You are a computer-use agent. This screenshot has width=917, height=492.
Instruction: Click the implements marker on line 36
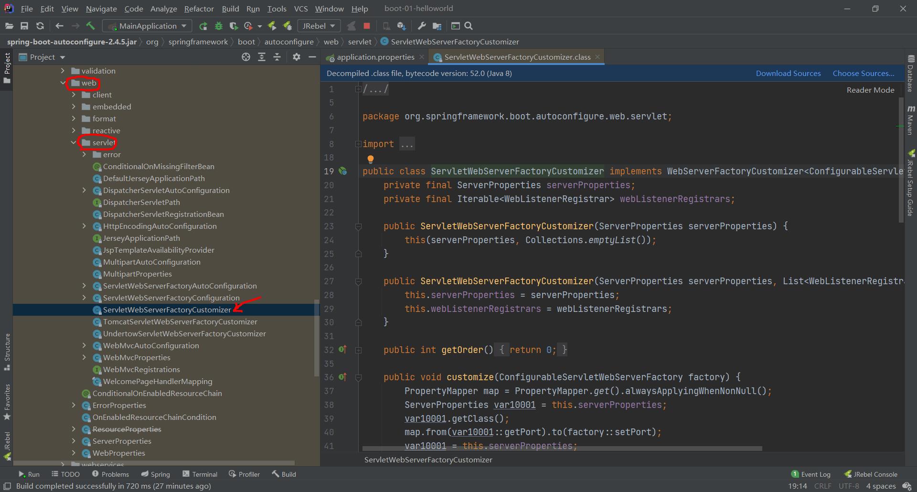[342, 377]
